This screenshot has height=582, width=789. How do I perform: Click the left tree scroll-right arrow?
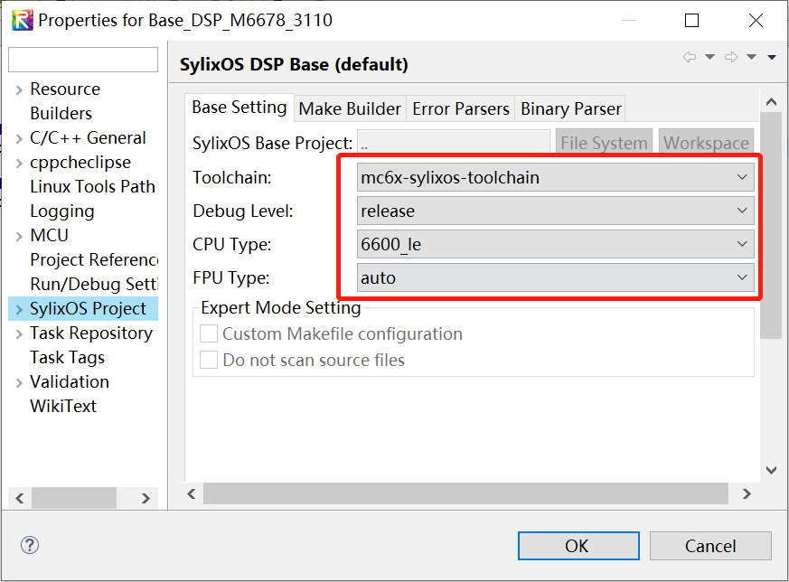pyautogui.click(x=146, y=498)
